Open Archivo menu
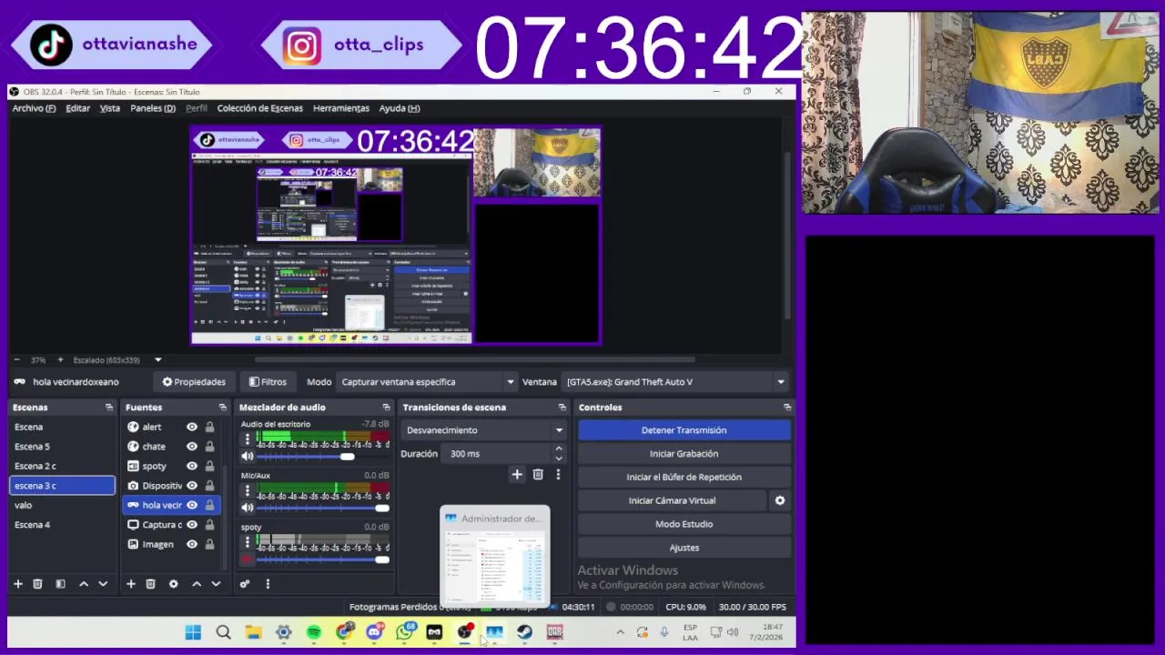The width and height of the screenshot is (1165, 655). (x=34, y=108)
